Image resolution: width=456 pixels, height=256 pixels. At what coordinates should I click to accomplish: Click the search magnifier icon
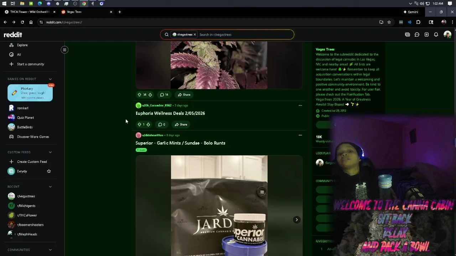pos(166,34)
